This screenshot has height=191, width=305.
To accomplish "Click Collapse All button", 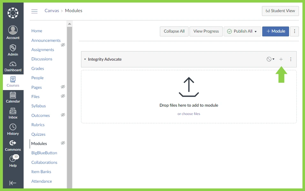I will click(174, 31).
